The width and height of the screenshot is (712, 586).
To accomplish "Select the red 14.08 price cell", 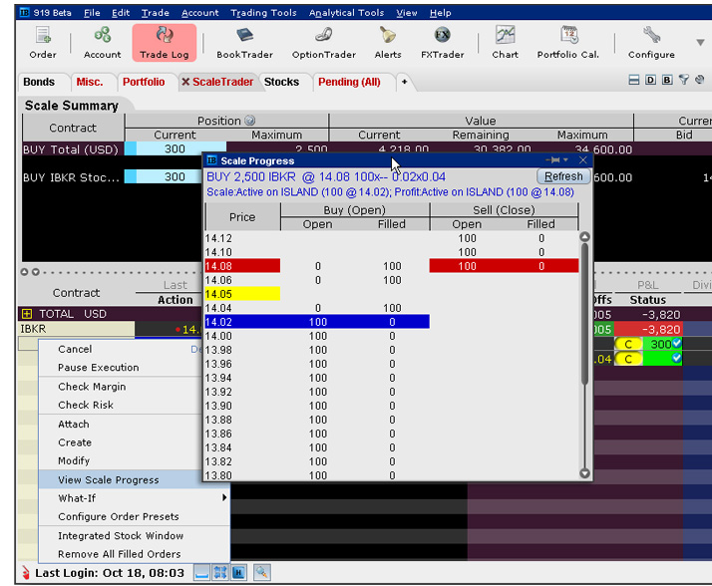I will click(242, 266).
